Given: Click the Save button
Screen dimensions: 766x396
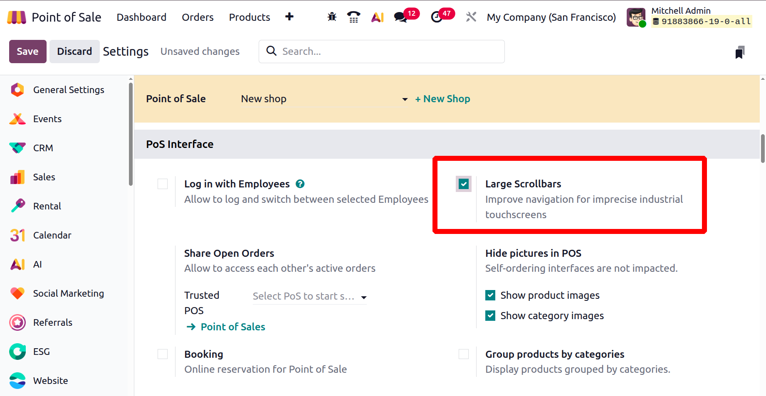Looking at the screenshot, I should (x=27, y=52).
